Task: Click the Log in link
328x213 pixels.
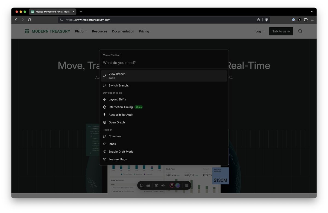Action: point(260,31)
